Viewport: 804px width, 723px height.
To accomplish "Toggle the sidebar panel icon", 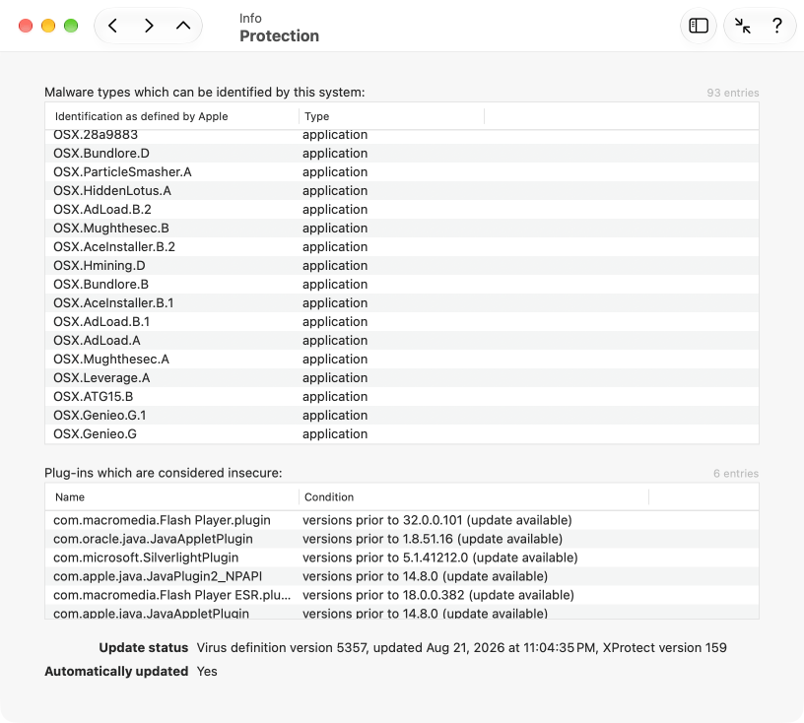I will (x=699, y=26).
